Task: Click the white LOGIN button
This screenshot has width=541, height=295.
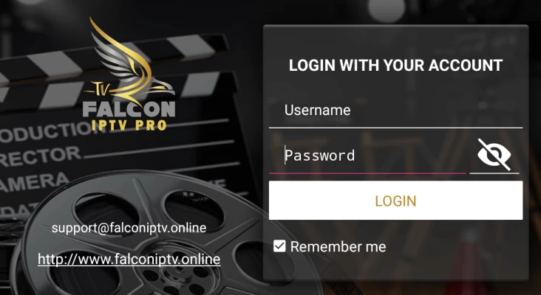Action: 395,201
